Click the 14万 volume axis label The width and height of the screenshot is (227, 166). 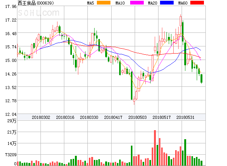12,143
